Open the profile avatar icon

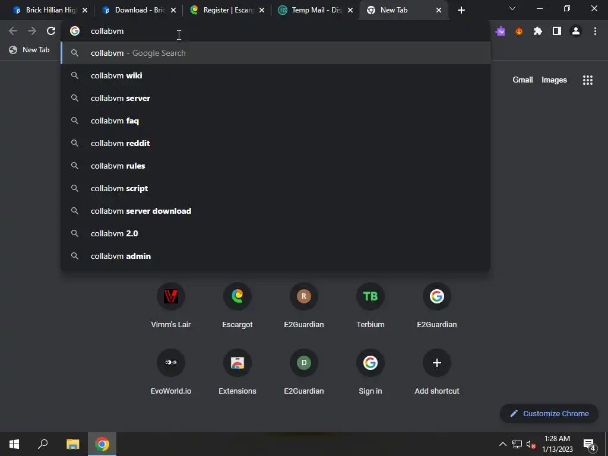click(x=576, y=31)
